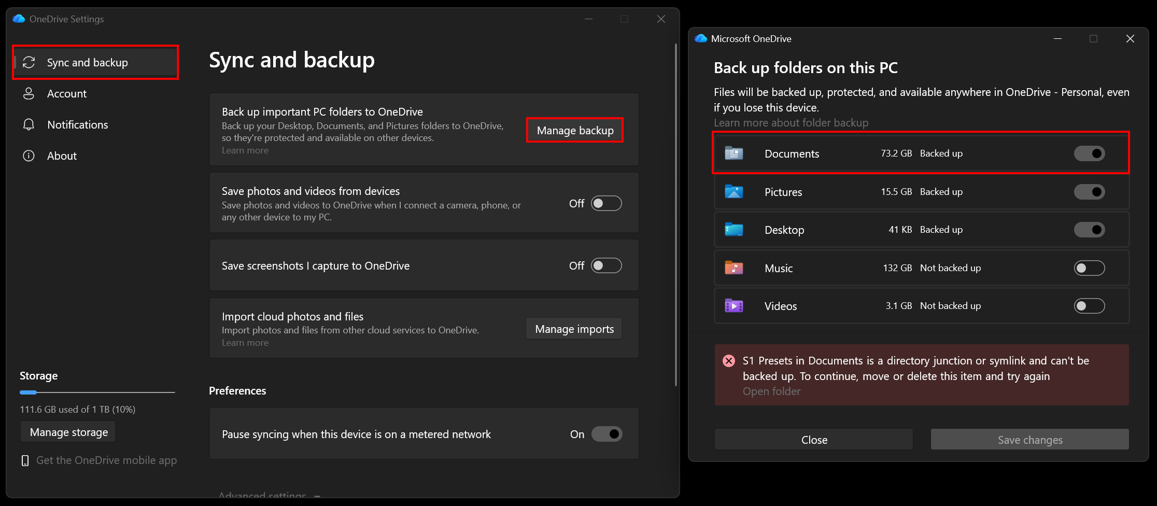This screenshot has width=1157, height=506.
Task: Click the Settings window vertical scrollbar
Action: (x=676, y=215)
